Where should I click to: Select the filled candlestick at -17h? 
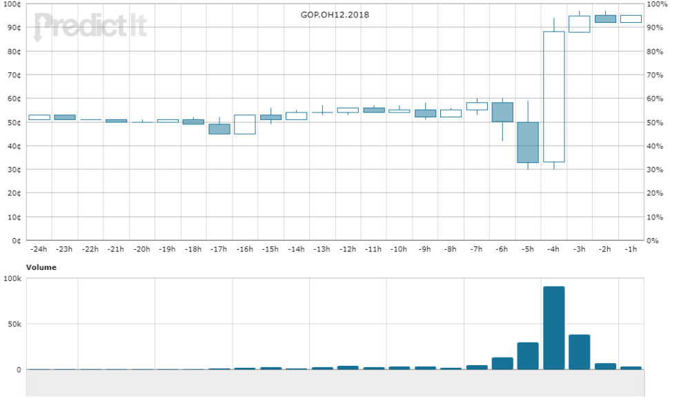[x=219, y=129]
